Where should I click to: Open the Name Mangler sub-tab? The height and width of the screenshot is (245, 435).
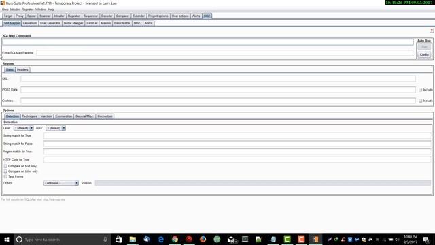pyautogui.click(x=73, y=23)
